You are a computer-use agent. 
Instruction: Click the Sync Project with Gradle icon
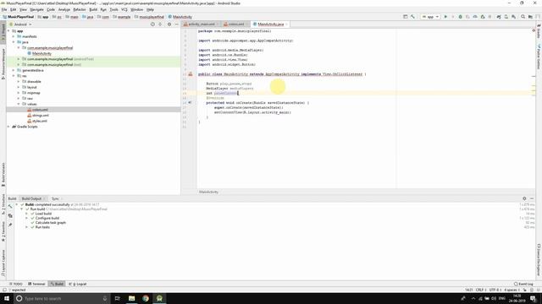tap(499, 17)
